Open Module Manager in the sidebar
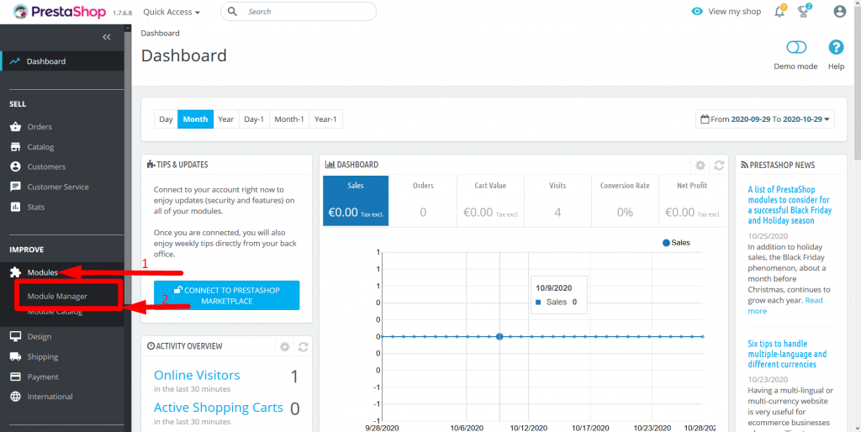This screenshot has width=861, height=432. tap(57, 296)
